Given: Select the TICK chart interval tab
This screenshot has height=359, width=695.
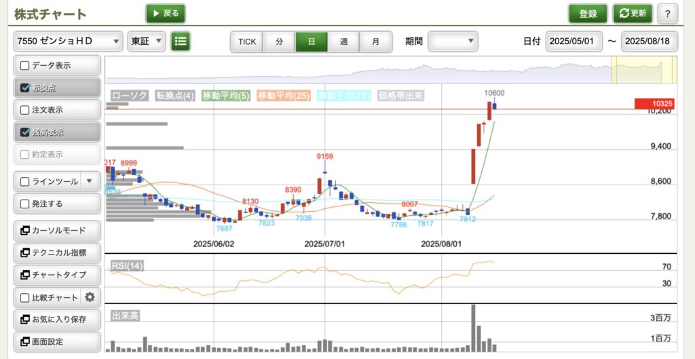Looking at the screenshot, I should 247,41.
